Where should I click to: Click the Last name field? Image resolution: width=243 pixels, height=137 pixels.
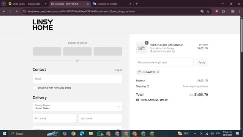[100, 118]
